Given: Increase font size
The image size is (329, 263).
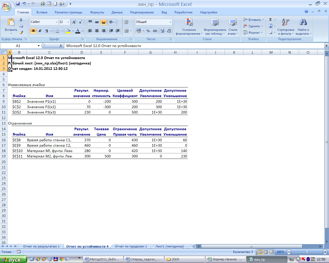Looking at the screenshot, I should click(x=74, y=22).
